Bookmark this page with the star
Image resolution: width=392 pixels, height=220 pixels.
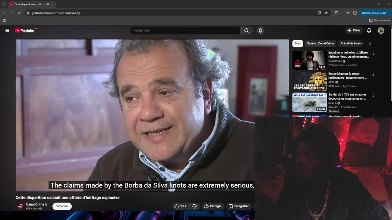pyautogui.click(x=326, y=13)
